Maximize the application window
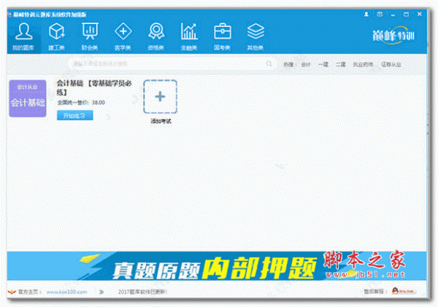Viewport: 438px width, 307px height. click(x=406, y=15)
